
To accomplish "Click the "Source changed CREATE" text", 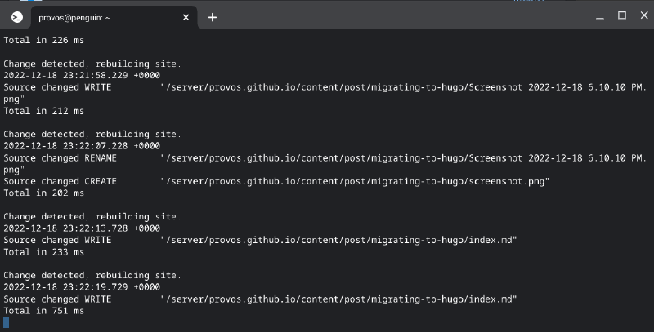I will click(x=60, y=181).
